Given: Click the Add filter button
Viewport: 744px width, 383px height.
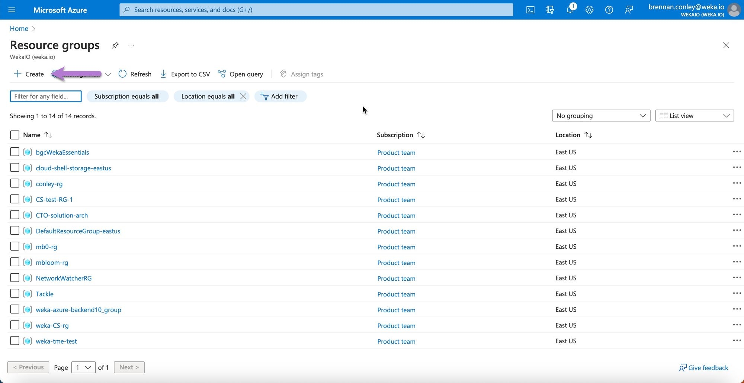Looking at the screenshot, I should click(x=280, y=96).
